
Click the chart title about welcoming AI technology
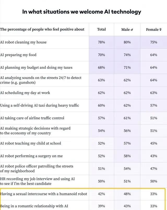82,12
